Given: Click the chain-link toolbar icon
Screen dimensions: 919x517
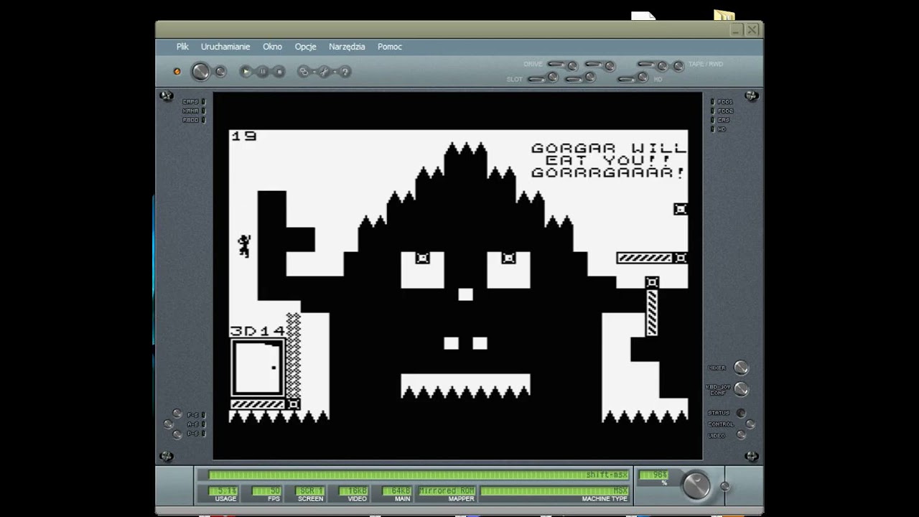Looking at the screenshot, I should pos(304,71).
